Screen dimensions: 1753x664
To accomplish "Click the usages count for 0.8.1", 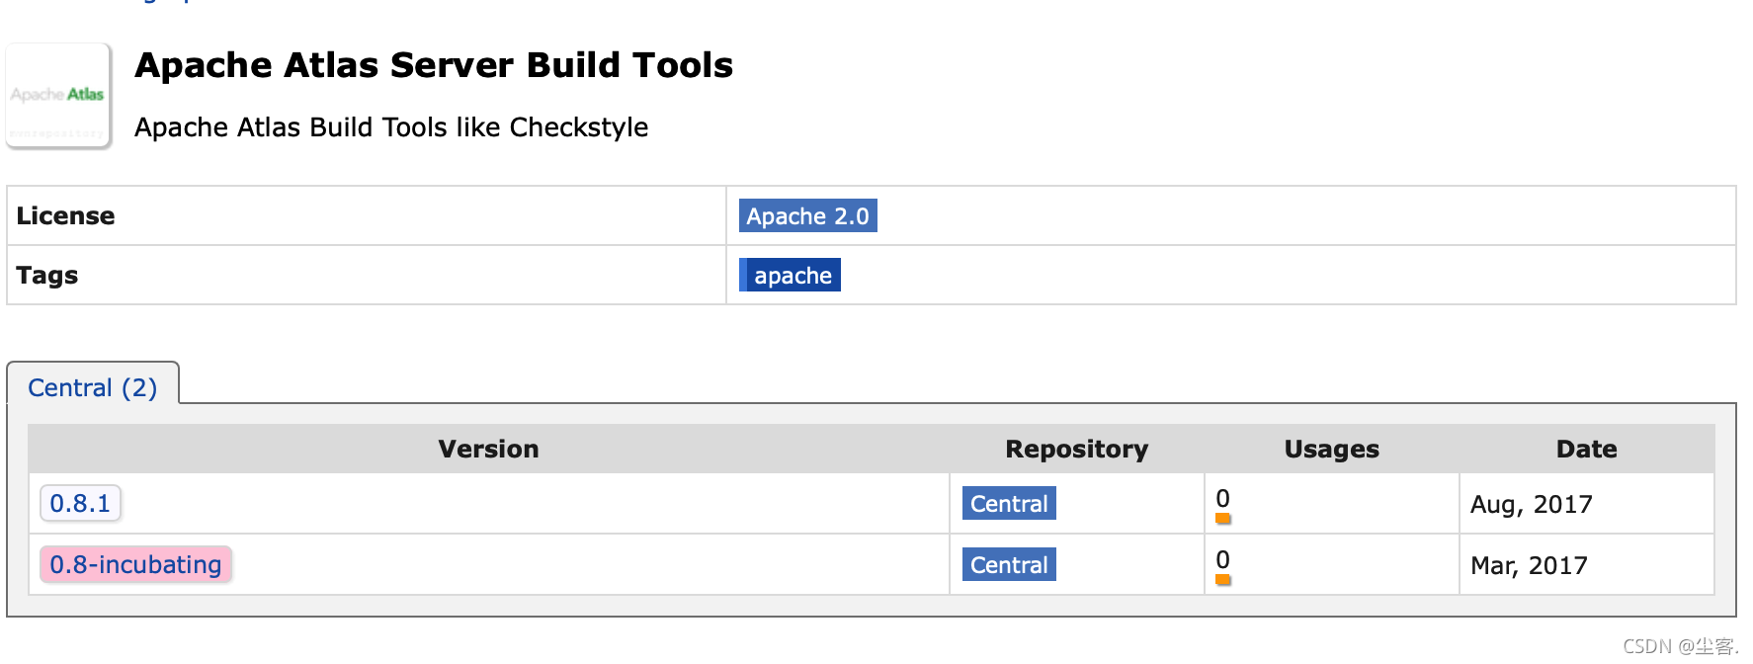I will [1222, 498].
